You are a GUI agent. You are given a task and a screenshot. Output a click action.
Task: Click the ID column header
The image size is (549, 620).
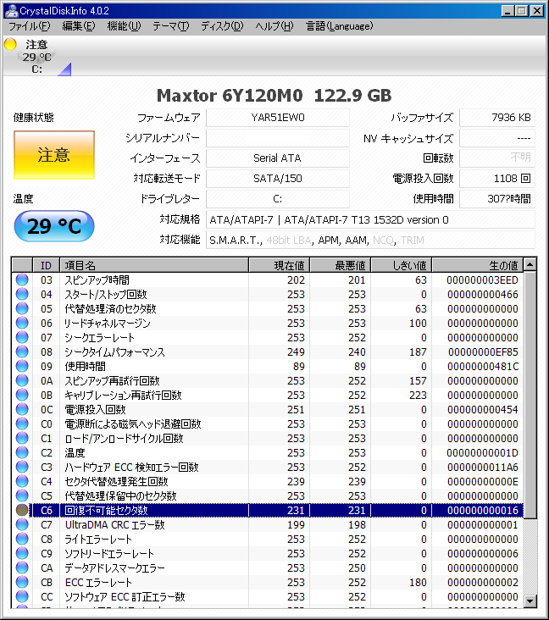coord(46,265)
